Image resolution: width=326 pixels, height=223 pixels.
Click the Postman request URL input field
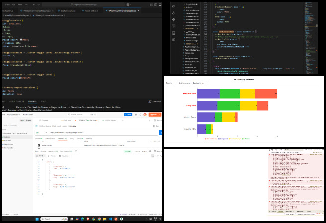(x=103, y=133)
